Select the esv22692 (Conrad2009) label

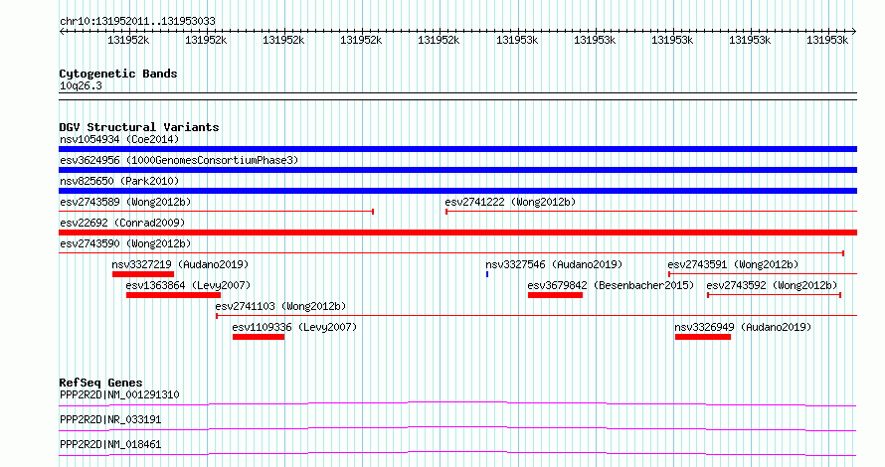[122, 223]
